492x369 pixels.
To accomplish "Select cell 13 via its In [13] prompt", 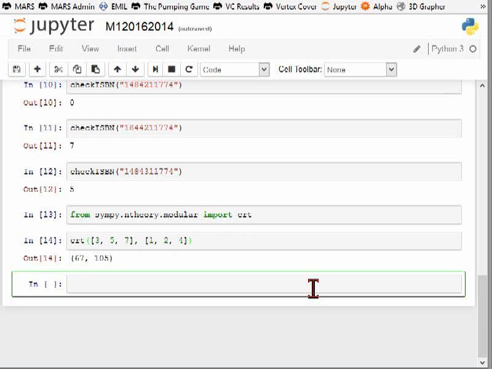I will pos(42,215).
